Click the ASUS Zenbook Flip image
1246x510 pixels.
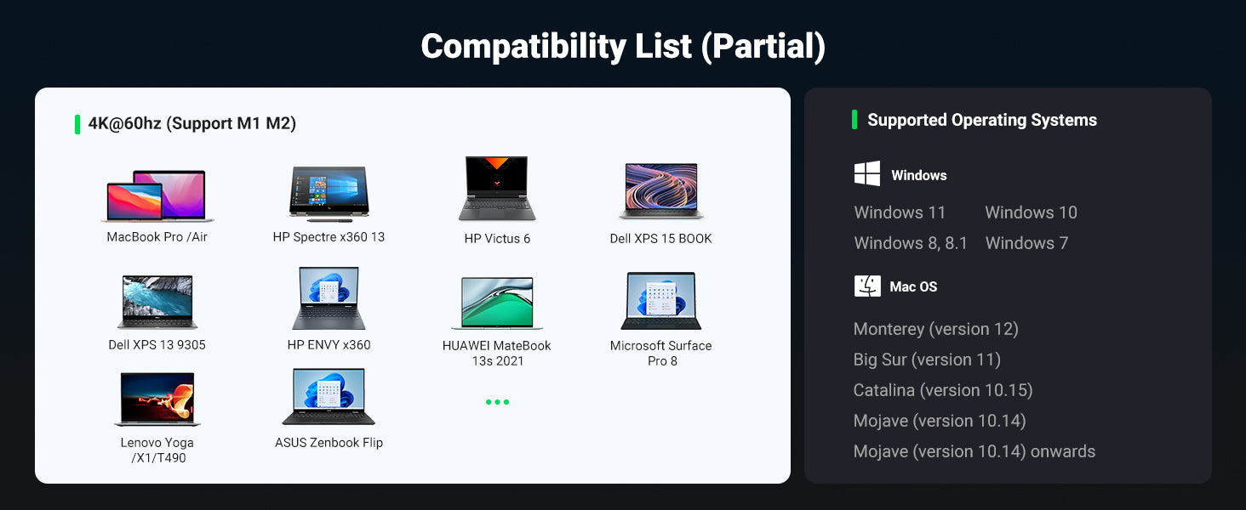(x=329, y=397)
